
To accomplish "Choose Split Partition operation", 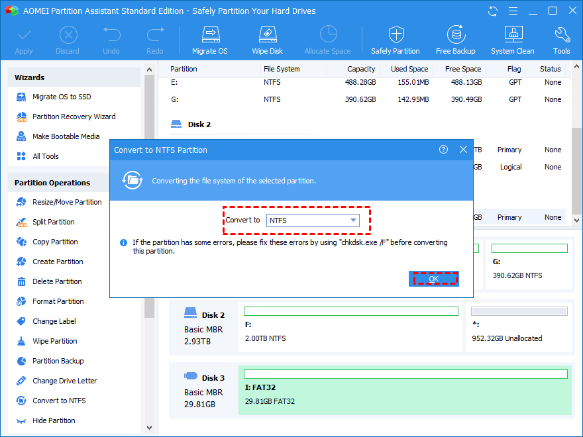I will point(45,222).
